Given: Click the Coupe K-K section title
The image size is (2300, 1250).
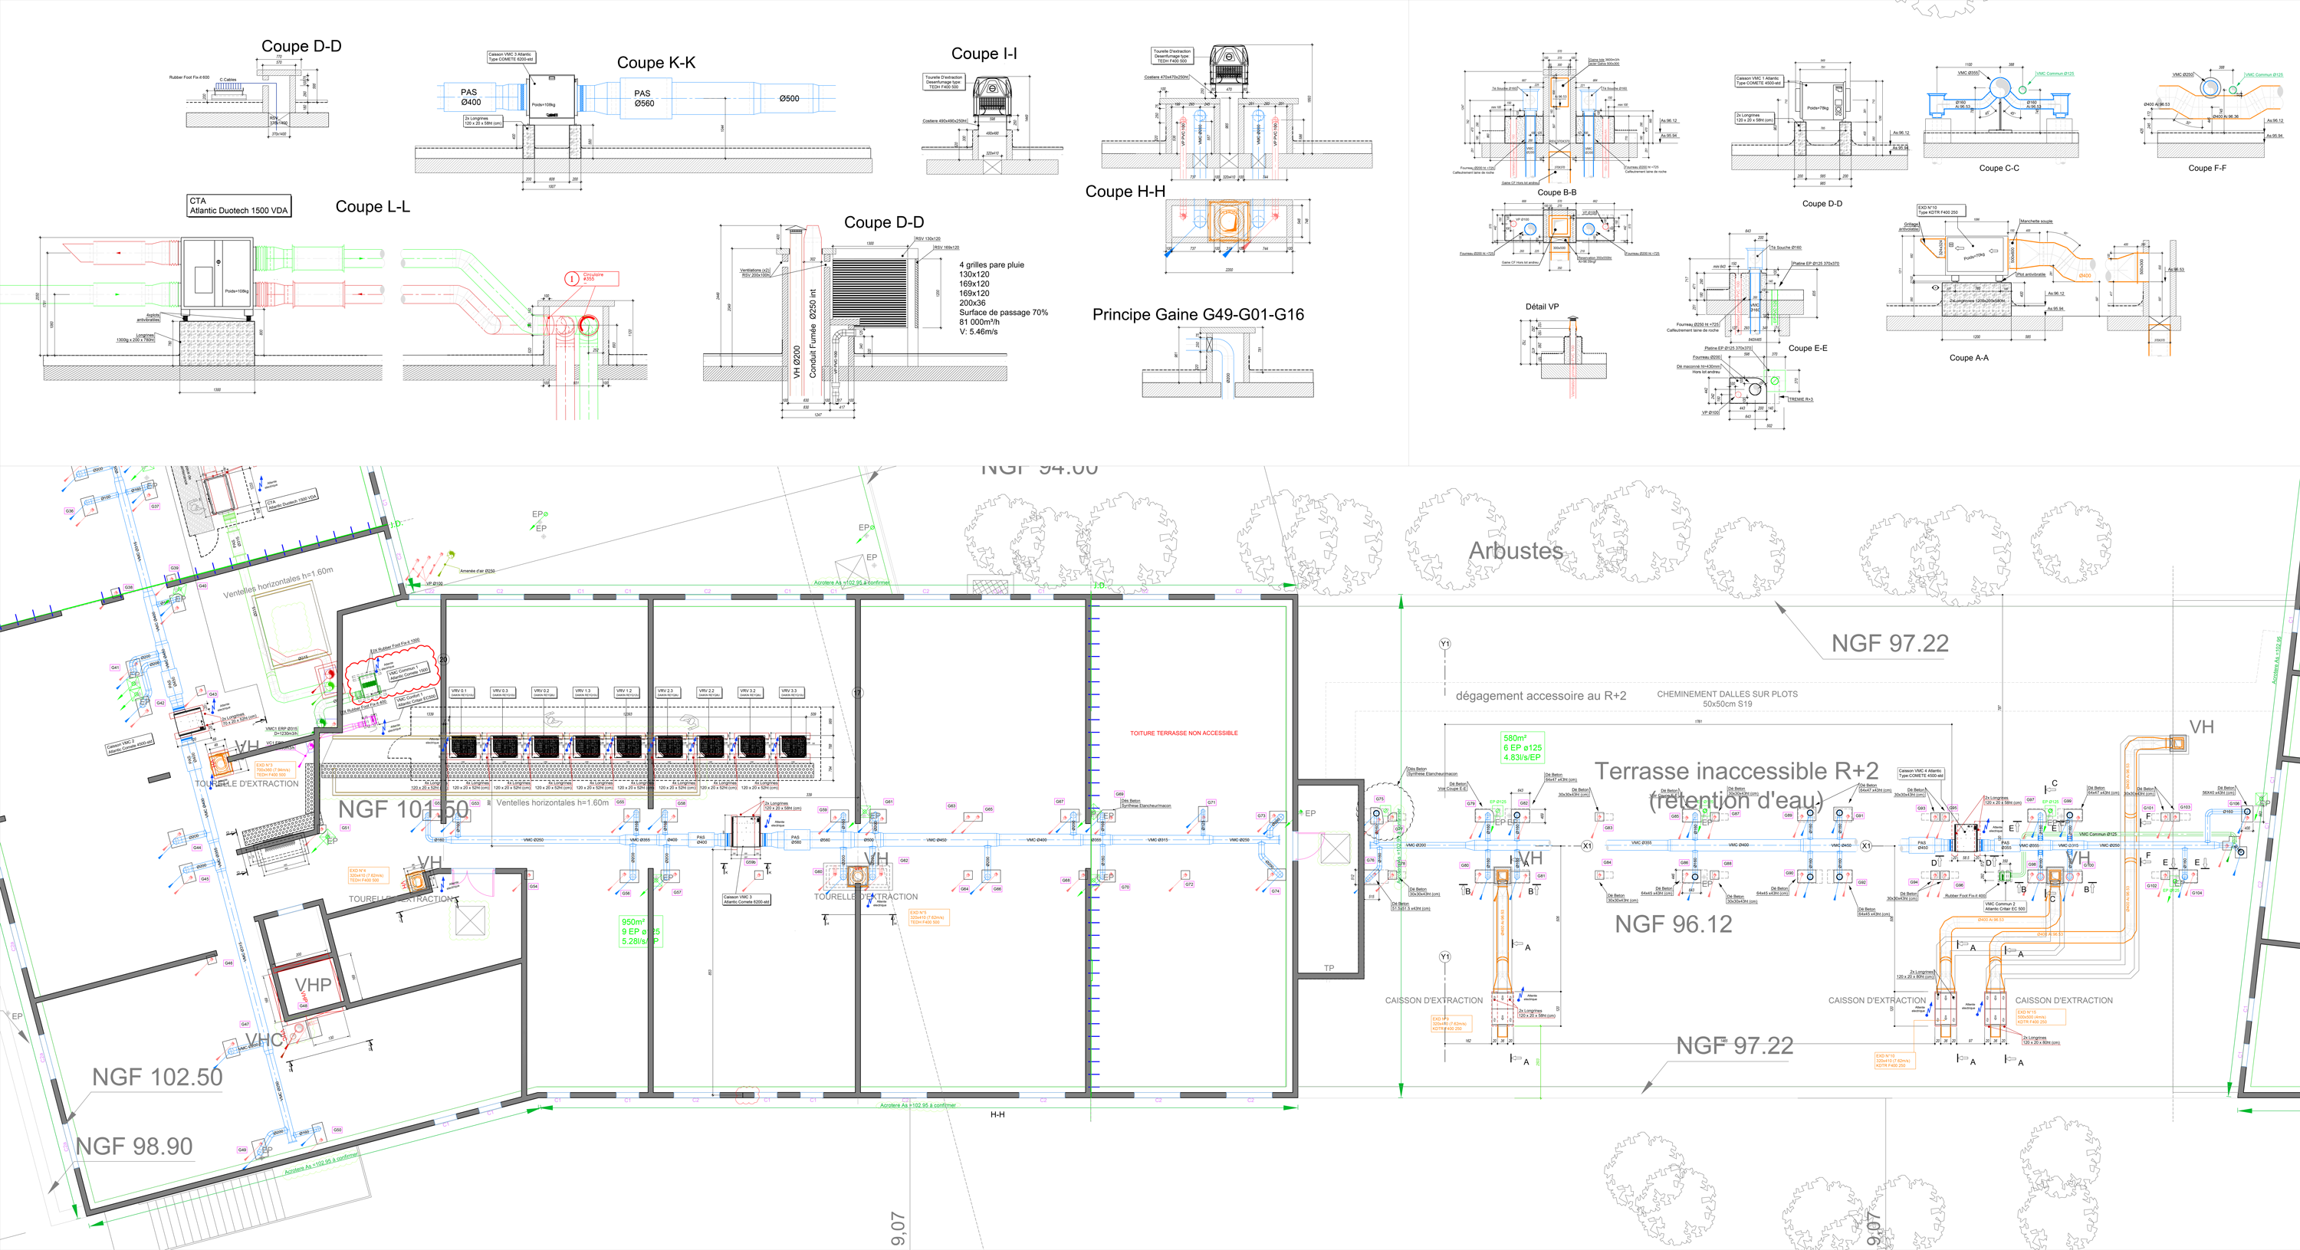Looking at the screenshot, I should pyautogui.click(x=655, y=63).
